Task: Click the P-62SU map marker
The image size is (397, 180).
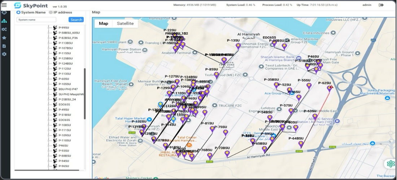Action: 329,88
